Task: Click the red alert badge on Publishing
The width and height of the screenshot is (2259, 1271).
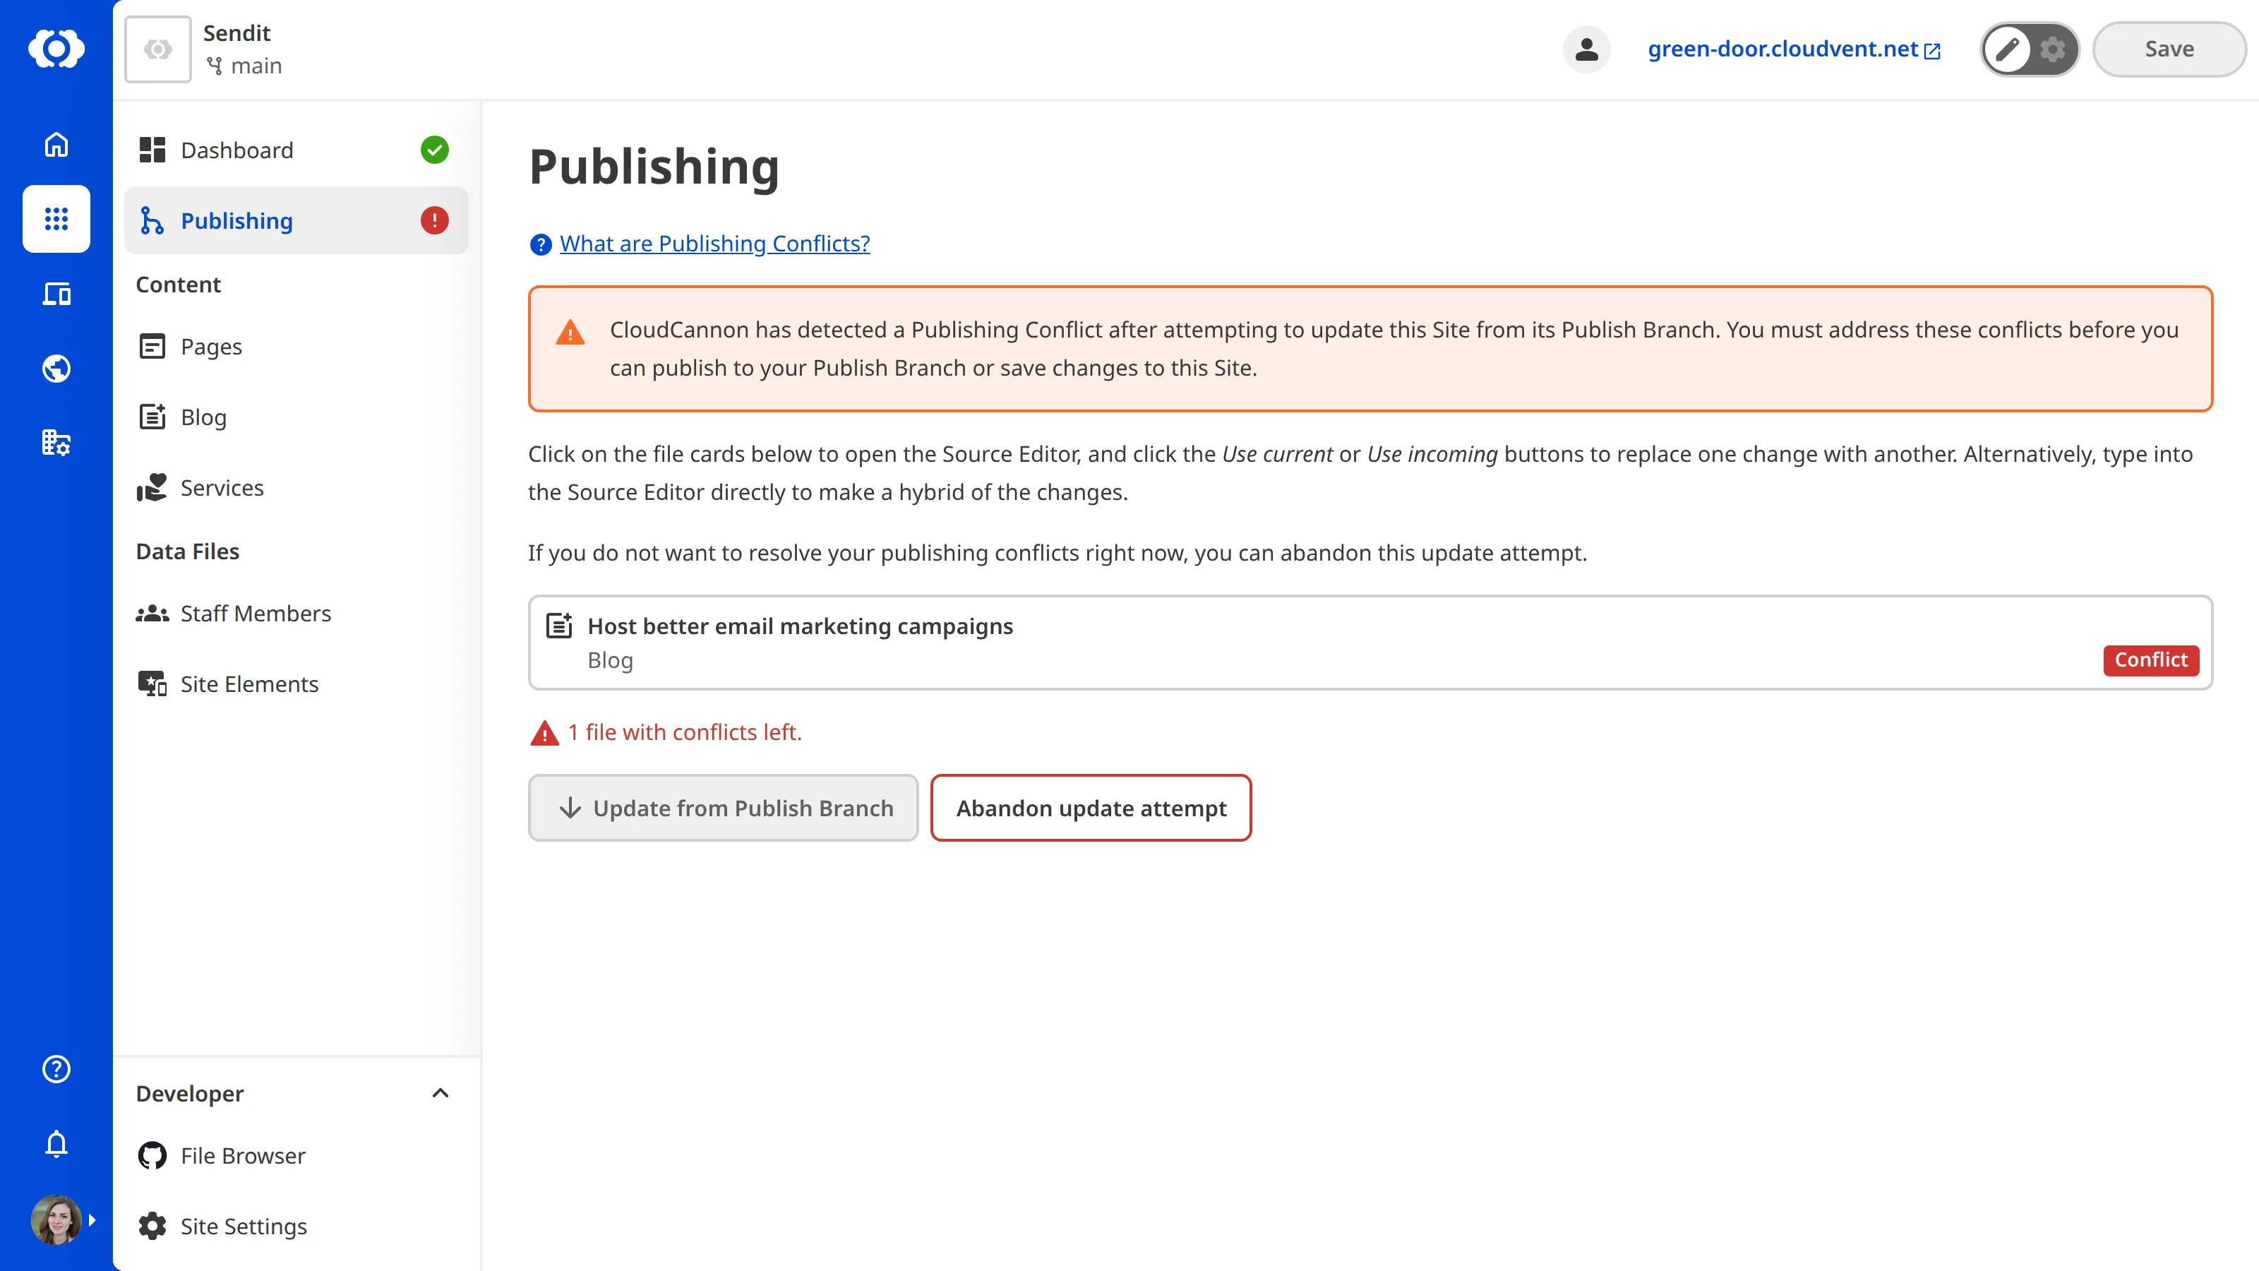Action: point(434,220)
